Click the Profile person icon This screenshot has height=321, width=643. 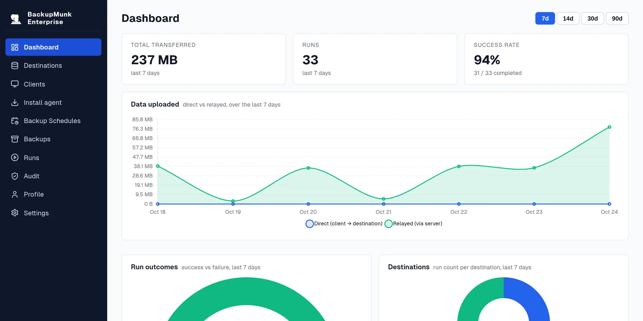tap(15, 194)
